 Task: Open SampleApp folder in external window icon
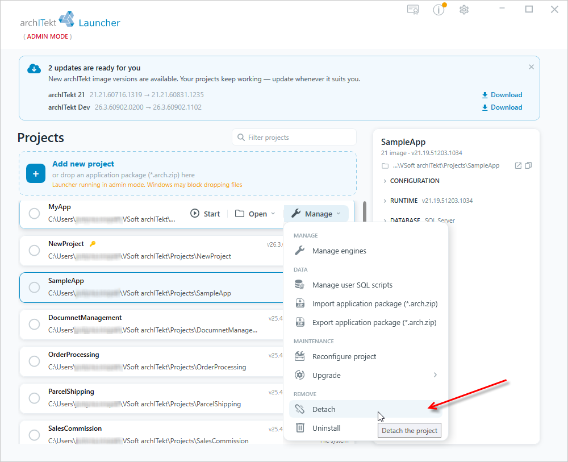[x=518, y=165]
